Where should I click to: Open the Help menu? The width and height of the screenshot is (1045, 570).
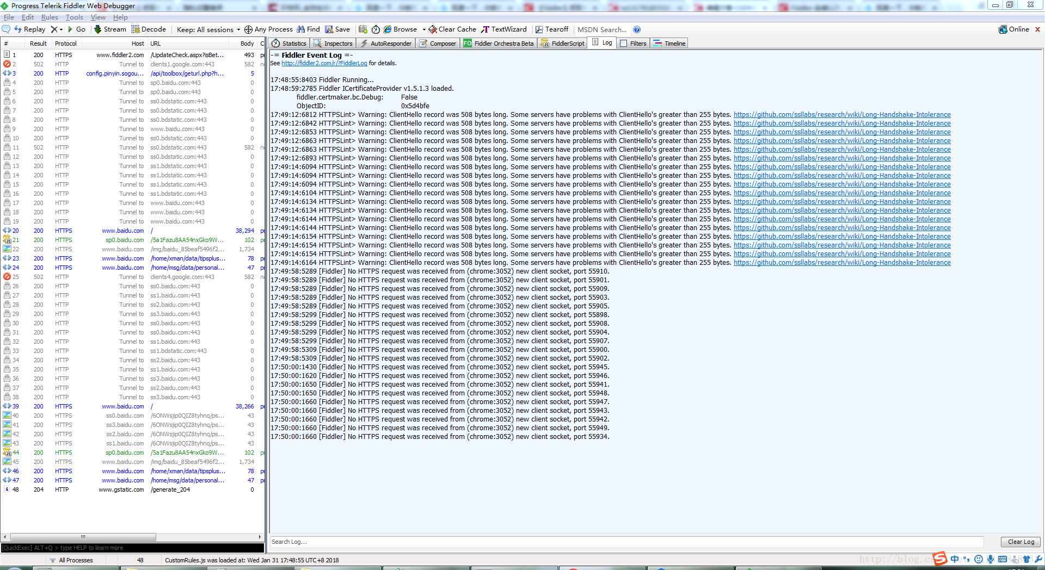click(120, 17)
